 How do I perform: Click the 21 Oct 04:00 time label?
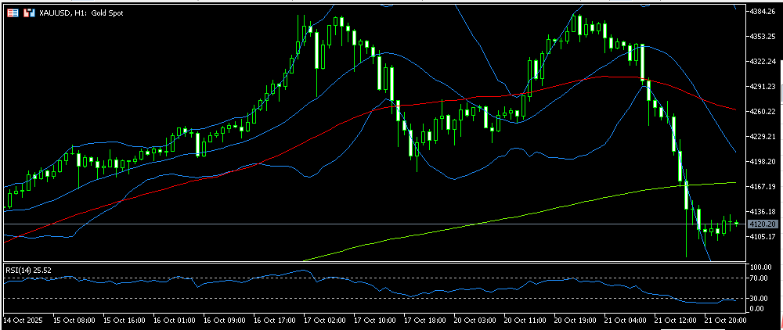[625, 319]
